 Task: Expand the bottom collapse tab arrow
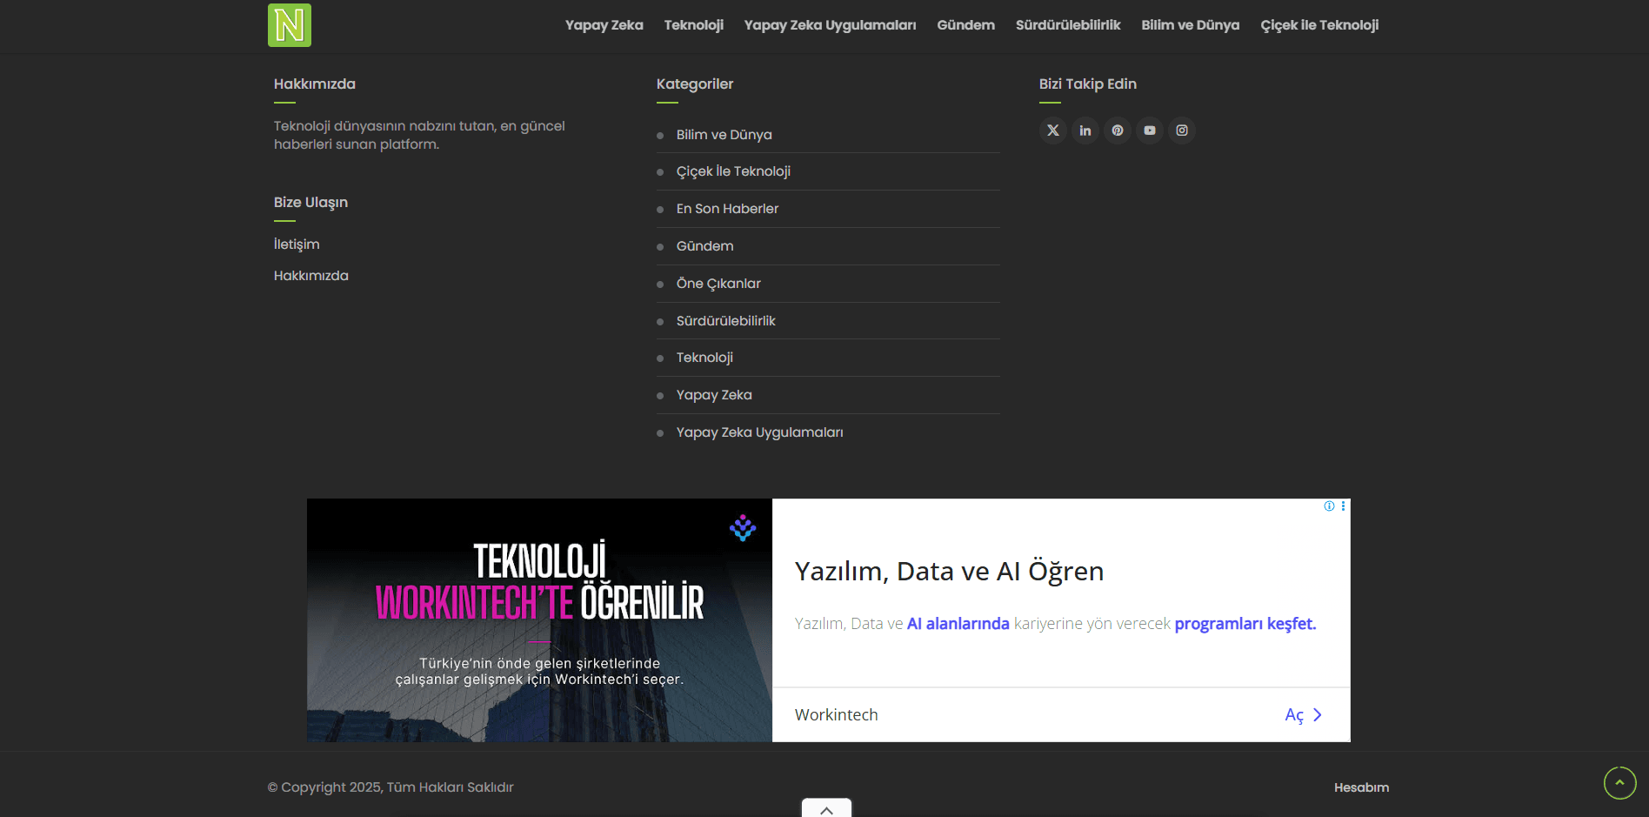pyautogui.click(x=826, y=808)
